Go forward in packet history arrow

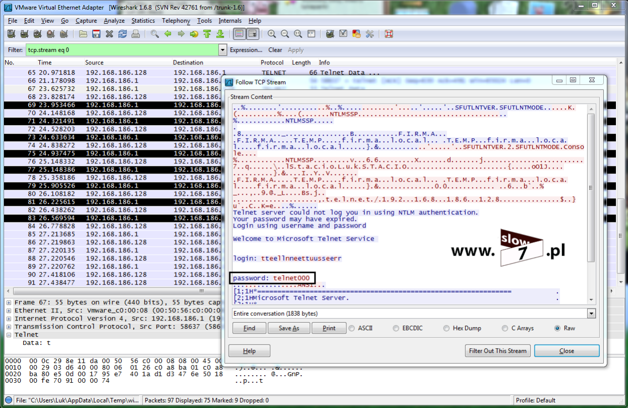[x=181, y=34]
